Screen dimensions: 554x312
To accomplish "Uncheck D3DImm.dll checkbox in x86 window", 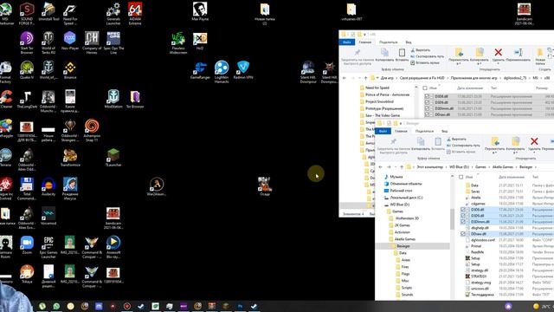I will (x=427, y=108).
